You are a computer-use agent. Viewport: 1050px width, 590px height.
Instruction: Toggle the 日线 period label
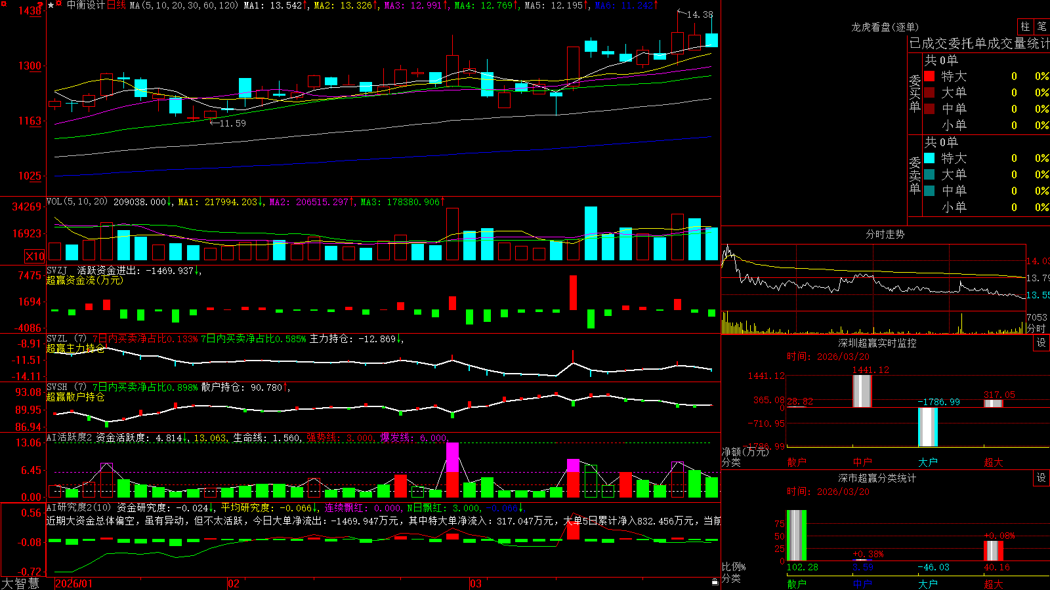115,5
